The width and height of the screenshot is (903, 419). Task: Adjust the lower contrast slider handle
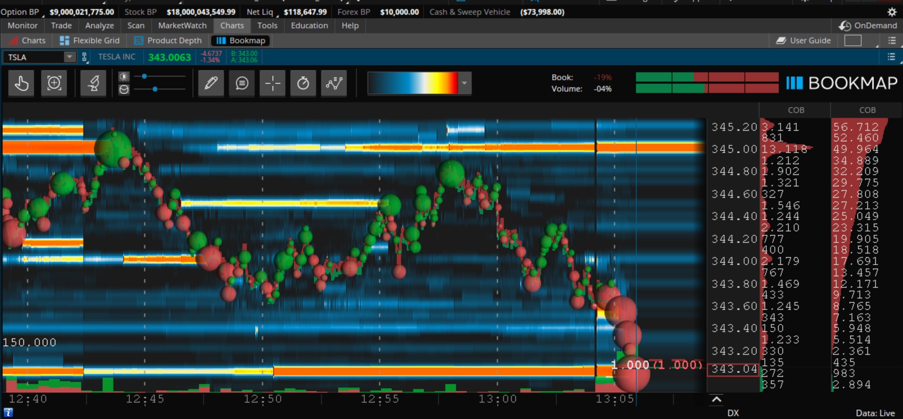click(155, 89)
